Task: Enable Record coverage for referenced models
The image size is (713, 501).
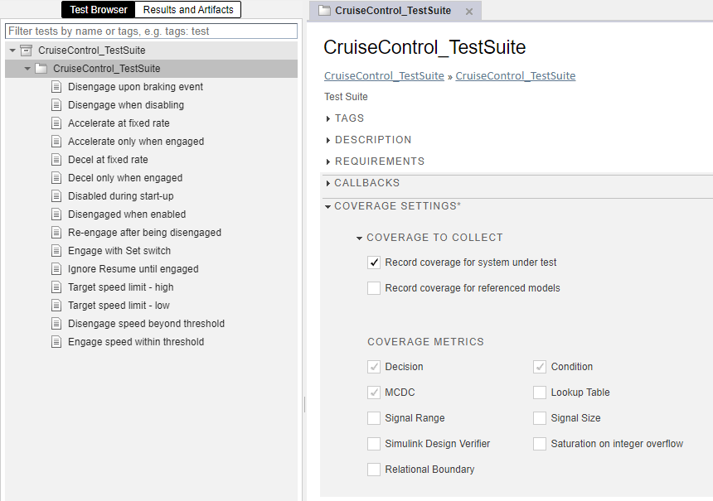Action: point(374,288)
